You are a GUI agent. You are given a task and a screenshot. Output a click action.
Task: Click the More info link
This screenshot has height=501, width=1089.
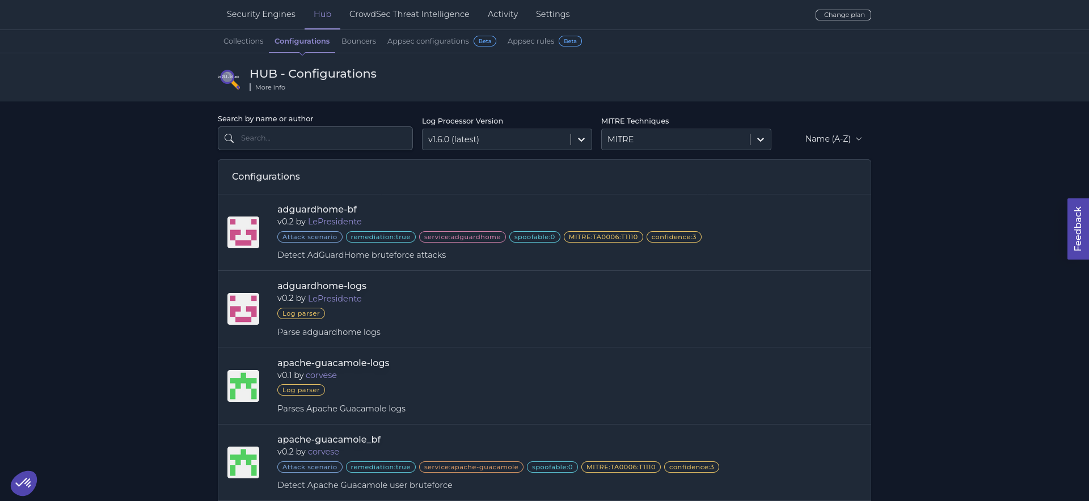[270, 87]
